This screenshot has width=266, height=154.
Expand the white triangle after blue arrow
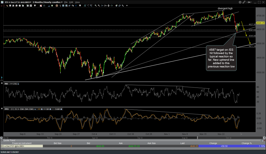pos(80,6)
